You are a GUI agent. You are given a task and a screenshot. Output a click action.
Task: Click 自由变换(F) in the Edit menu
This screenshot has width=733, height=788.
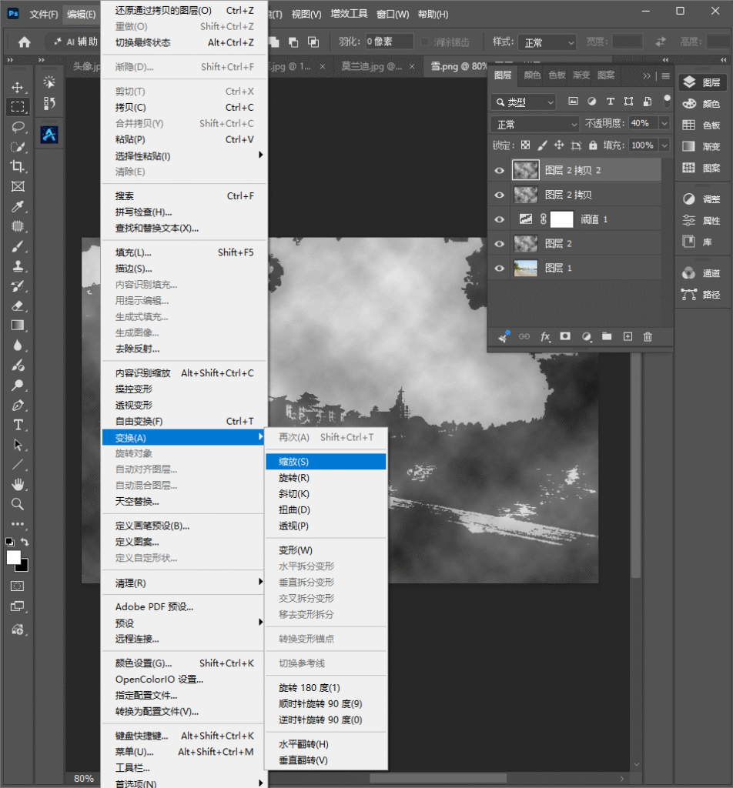tap(183, 421)
